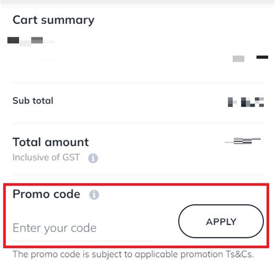This screenshot has height=271, width=275.
Task: Open the Promo code info icon
Action: [94, 195]
